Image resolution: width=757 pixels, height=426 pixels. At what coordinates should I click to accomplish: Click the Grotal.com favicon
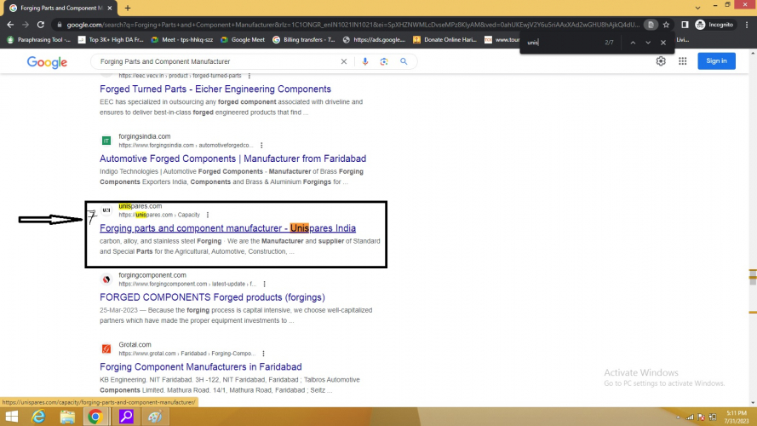point(106,348)
